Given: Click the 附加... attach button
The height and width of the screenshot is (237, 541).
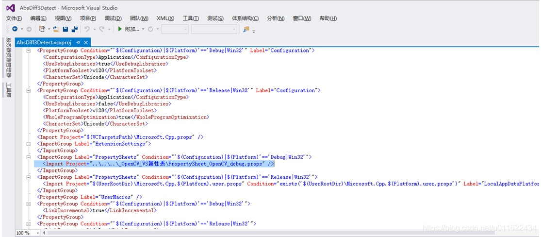Looking at the screenshot, I should pyautogui.click(x=130, y=29).
